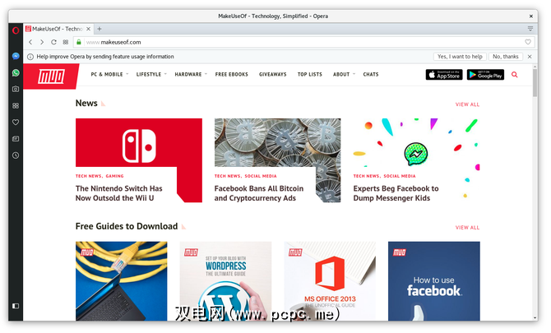Open bookmarks heart icon in sidebar
This screenshot has width=551, height=333.
(x=16, y=122)
